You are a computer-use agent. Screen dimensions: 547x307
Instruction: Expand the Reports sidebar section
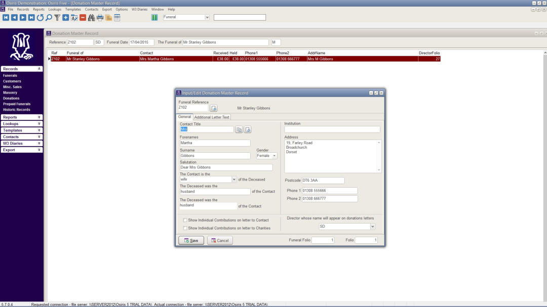coord(22,117)
